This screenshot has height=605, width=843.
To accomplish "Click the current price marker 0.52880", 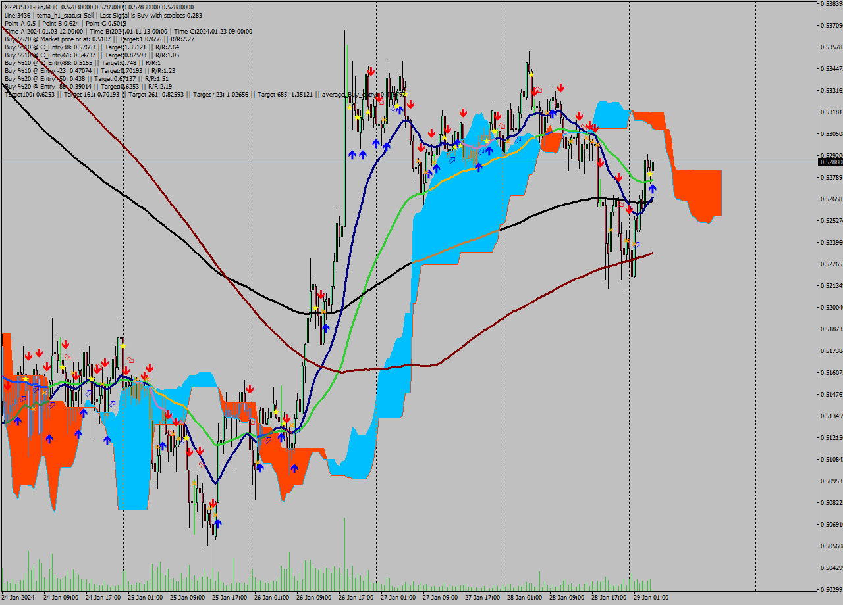I will click(830, 162).
